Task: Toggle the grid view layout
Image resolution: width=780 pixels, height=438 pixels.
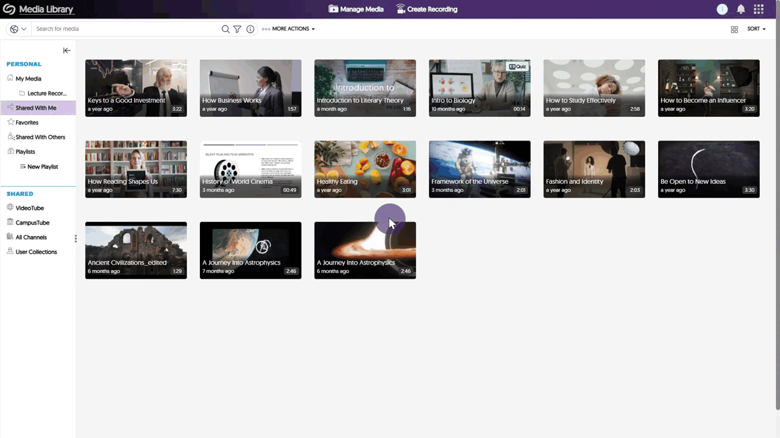Action: (734, 29)
